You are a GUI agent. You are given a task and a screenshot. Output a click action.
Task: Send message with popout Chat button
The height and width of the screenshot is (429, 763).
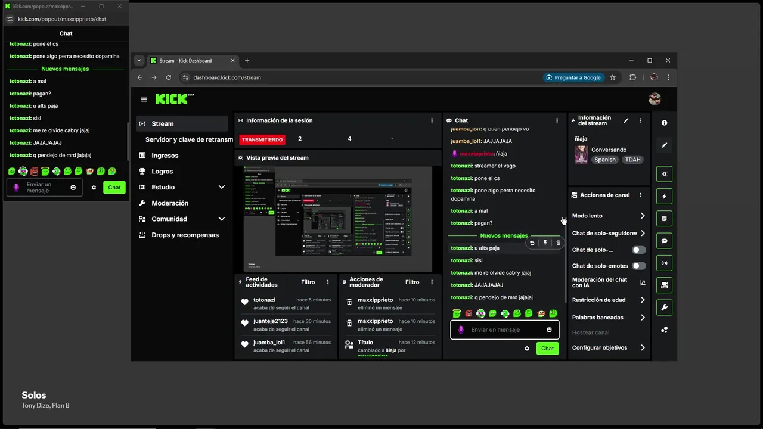click(114, 187)
